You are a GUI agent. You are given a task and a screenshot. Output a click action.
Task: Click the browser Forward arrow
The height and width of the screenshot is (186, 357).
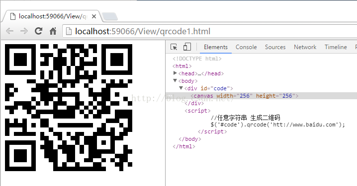pyautogui.click(x=24, y=31)
